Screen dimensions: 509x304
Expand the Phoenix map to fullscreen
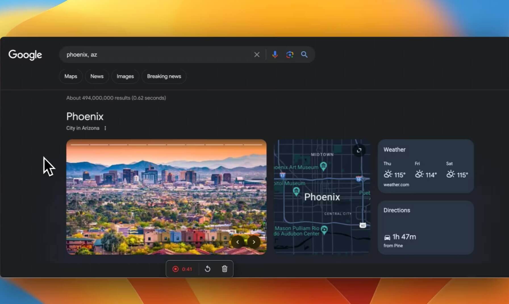(359, 150)
